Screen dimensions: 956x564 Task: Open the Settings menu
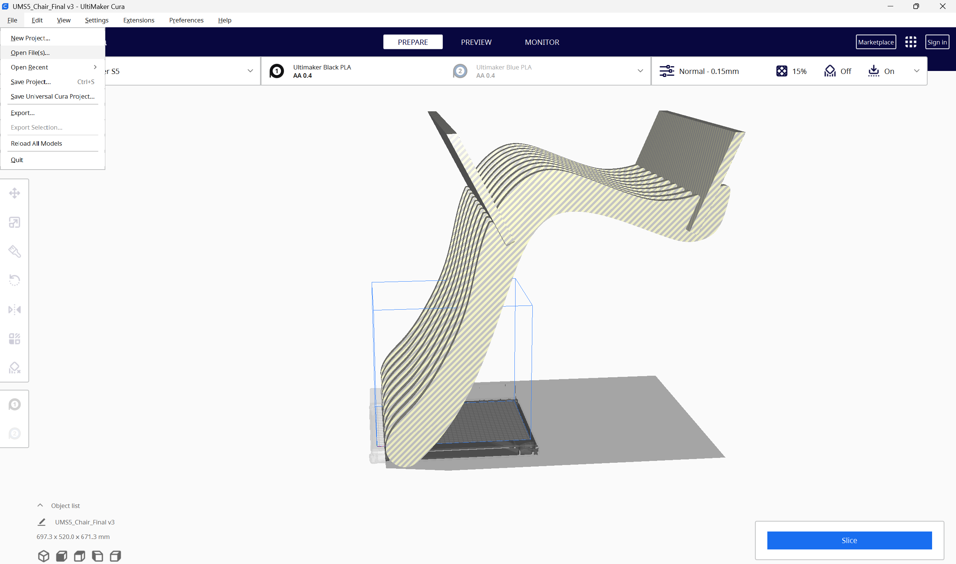point(96,20)
